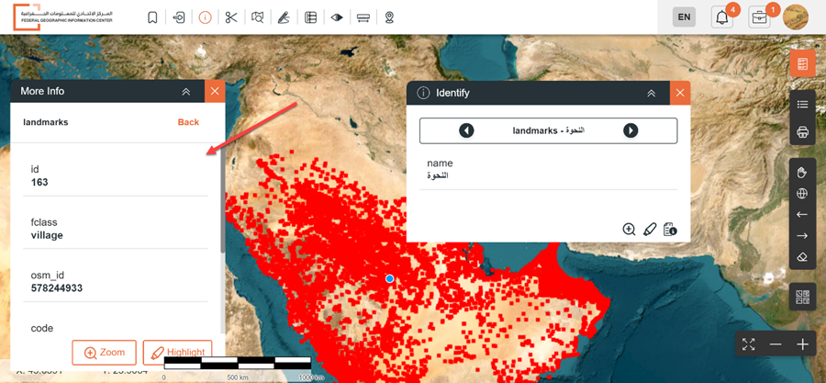826x383 pixels.
Task: Collapse the More Info panel
Action: [x=185, y=92]
